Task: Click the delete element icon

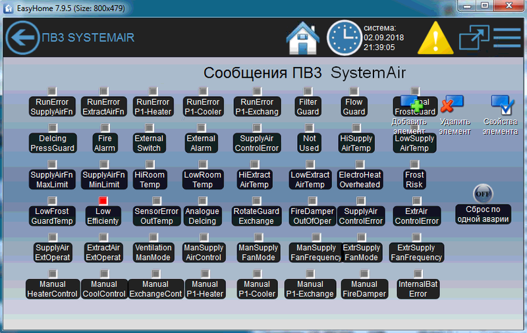Action: click(x=452, y=103)
